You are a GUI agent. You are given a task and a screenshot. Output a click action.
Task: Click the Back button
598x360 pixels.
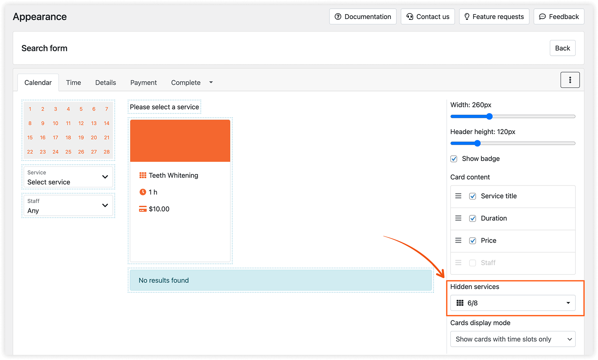point(562,48)
